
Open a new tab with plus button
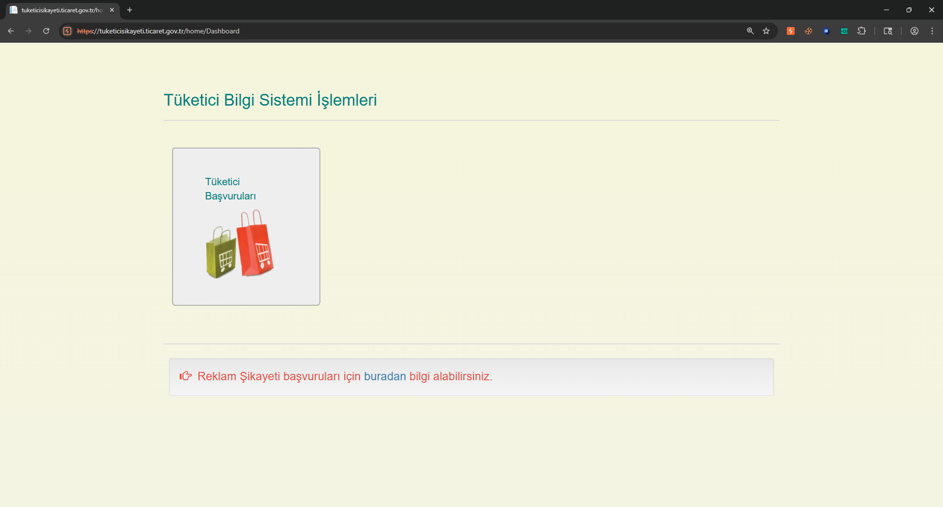[130, 10]
